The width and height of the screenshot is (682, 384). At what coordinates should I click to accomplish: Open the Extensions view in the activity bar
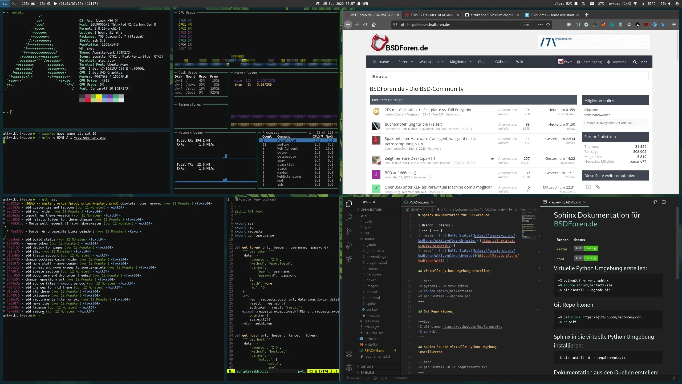(x=349, y=259)
